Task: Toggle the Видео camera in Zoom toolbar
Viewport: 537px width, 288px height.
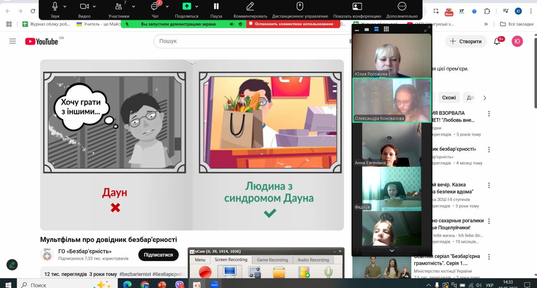Action: point(84,6)
